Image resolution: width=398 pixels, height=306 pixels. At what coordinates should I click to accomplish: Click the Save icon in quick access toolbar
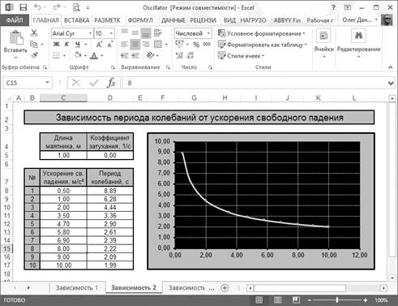tap(24, 7)
